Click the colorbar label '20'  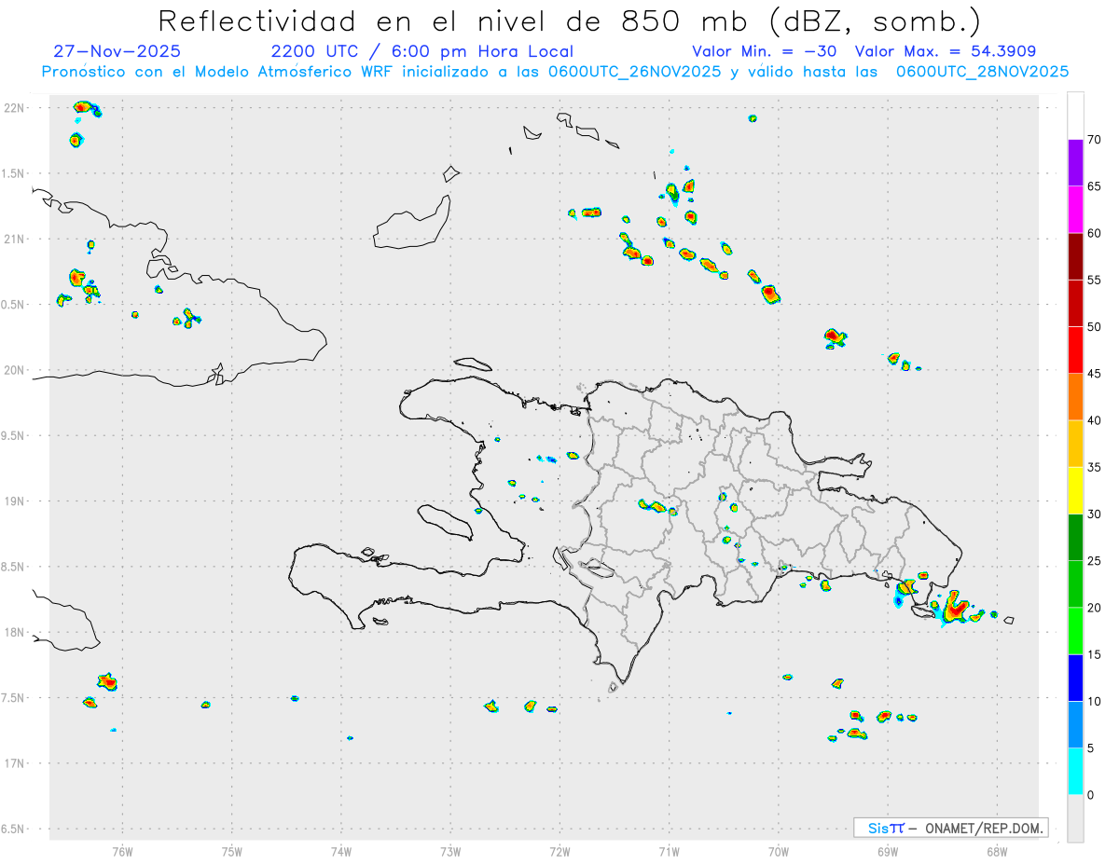tap(1094, 608)
